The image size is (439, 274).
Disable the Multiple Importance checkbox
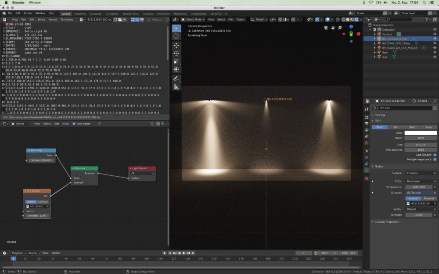pos(435,160)
